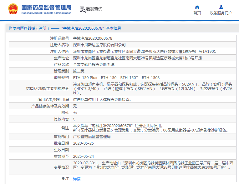Image resolution: width=239 pixels, height=184 pixels.
Task: Select the 注册人名称 label
Action: (59, 45)
